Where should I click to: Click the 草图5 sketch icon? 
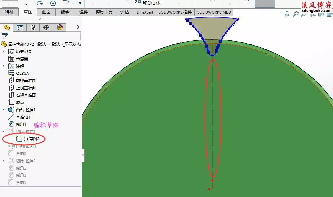pos(11,182)
